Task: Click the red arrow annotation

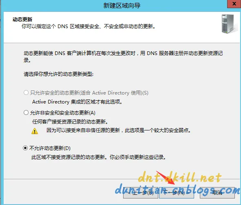Action: pyautogui.click(x=166, y=178)
